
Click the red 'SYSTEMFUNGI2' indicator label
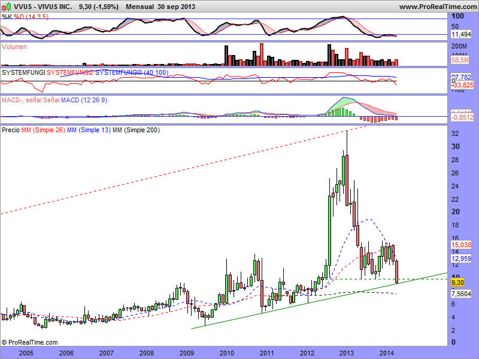coord(70,72)
